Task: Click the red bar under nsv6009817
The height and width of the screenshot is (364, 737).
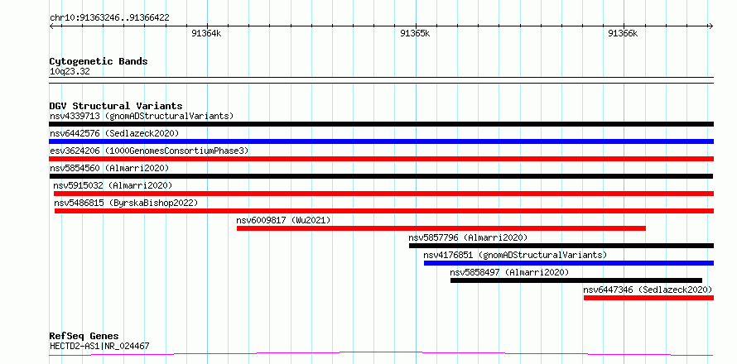Action: [x=441, y=228]
